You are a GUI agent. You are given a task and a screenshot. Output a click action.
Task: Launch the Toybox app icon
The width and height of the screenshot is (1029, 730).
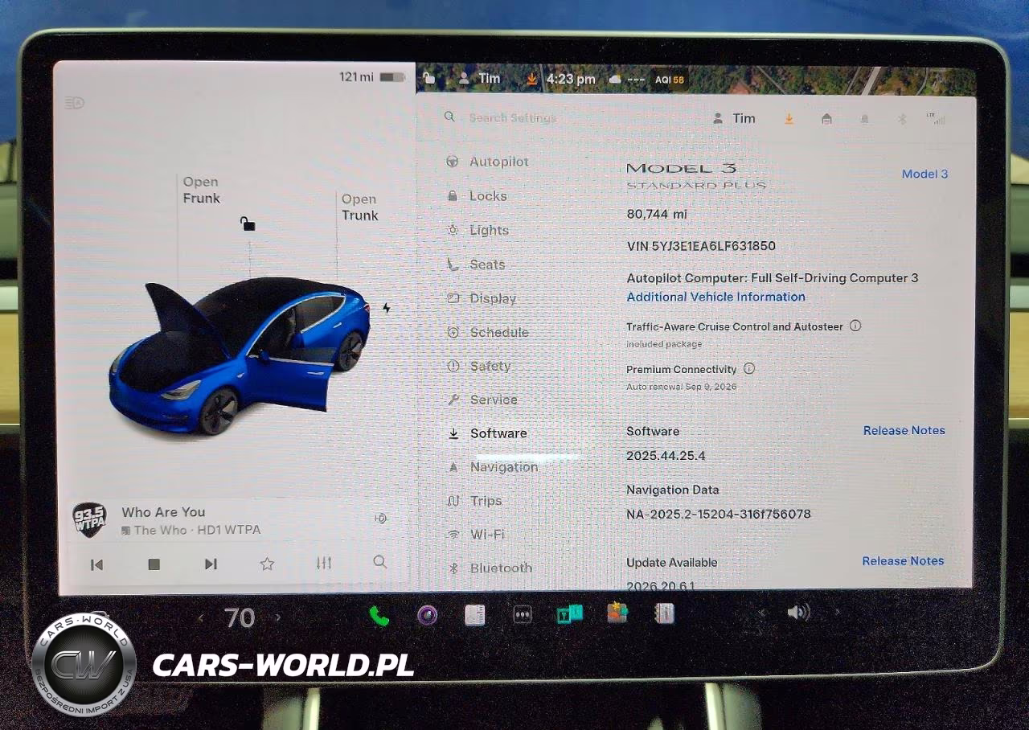(617, 613)
